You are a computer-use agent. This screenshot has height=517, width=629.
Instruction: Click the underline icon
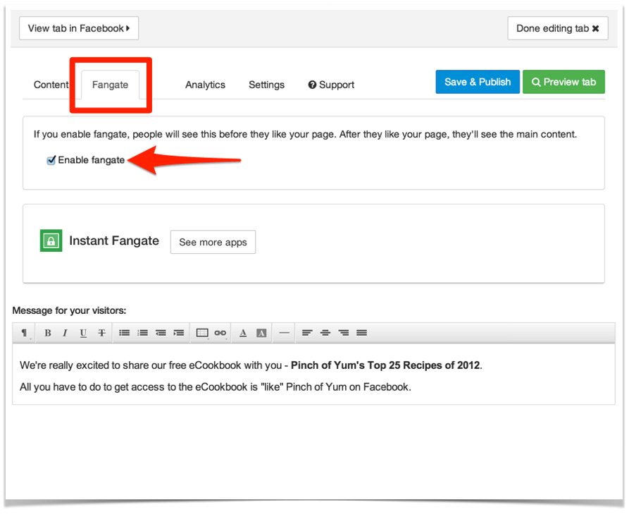(83, 333)
